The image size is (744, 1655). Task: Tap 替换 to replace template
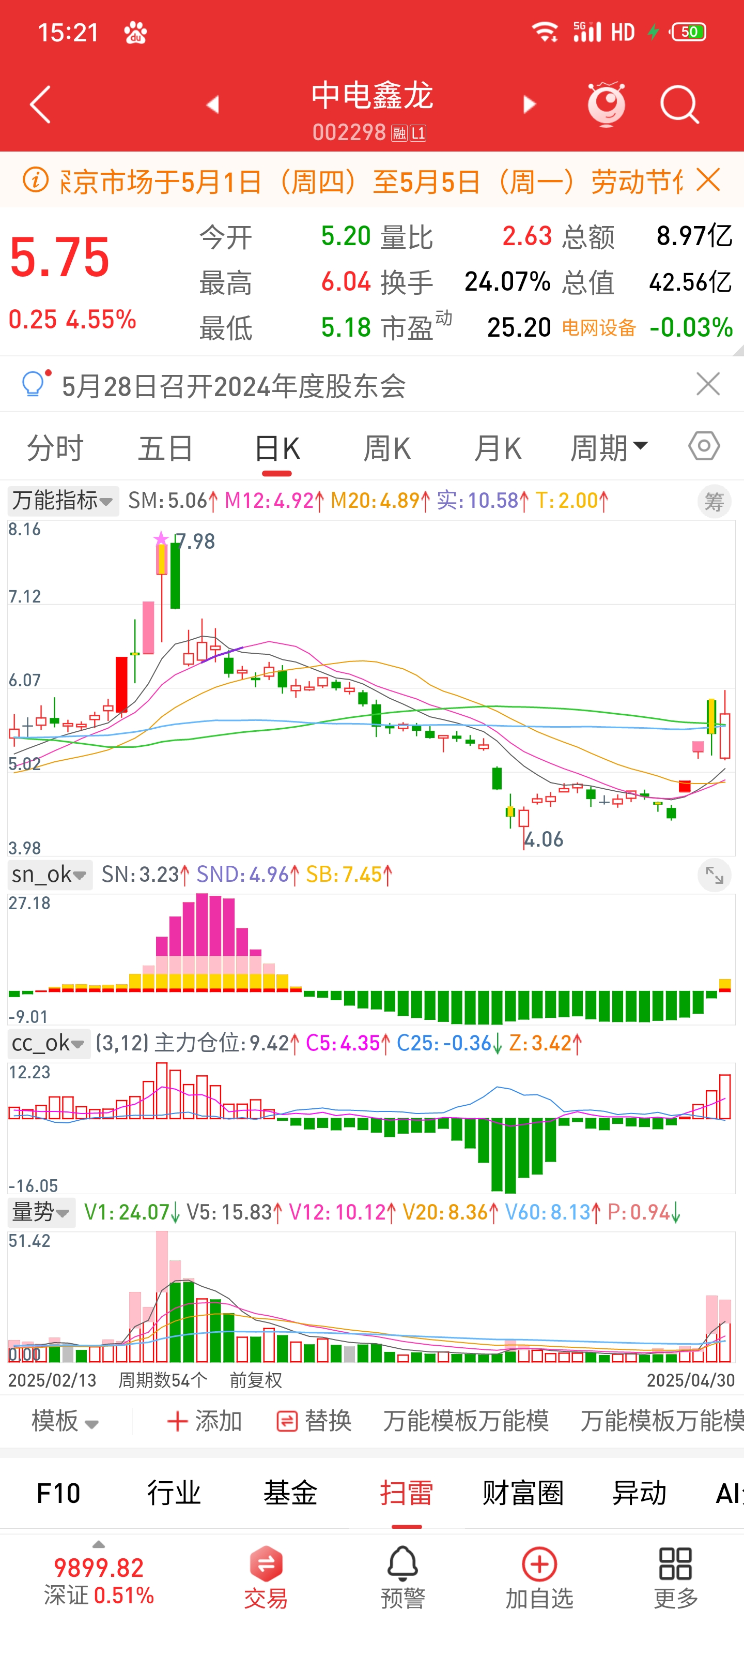314,1421
